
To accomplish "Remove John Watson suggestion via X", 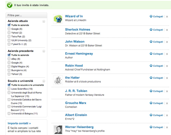I will 167,42.
